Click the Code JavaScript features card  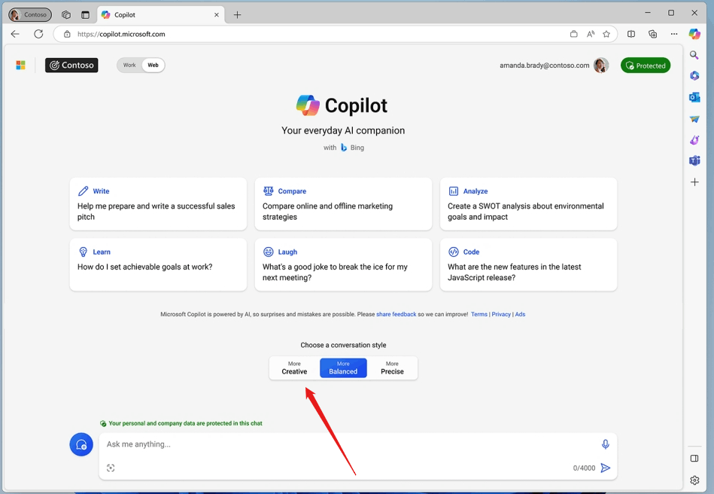528,264
